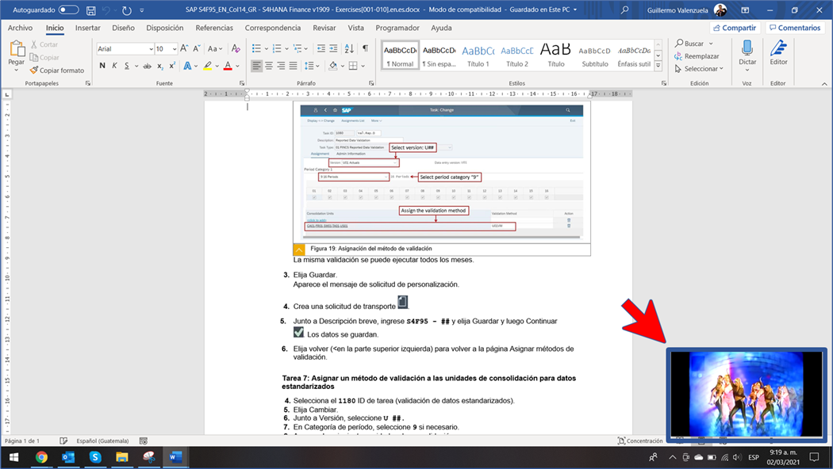
Task: Apply bold formatting with the N button
Action: click(102, 66)
